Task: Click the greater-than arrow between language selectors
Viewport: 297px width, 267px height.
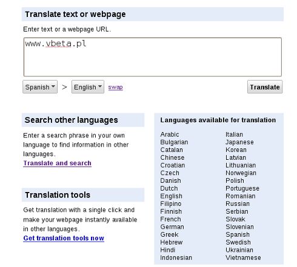Action: click(64, 87)
